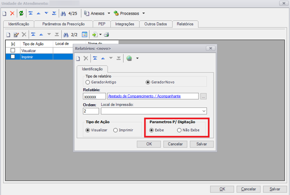This screenshot has width=290, height=195.
Task: Click the Local de column header
Action: (x=63, y=44)
